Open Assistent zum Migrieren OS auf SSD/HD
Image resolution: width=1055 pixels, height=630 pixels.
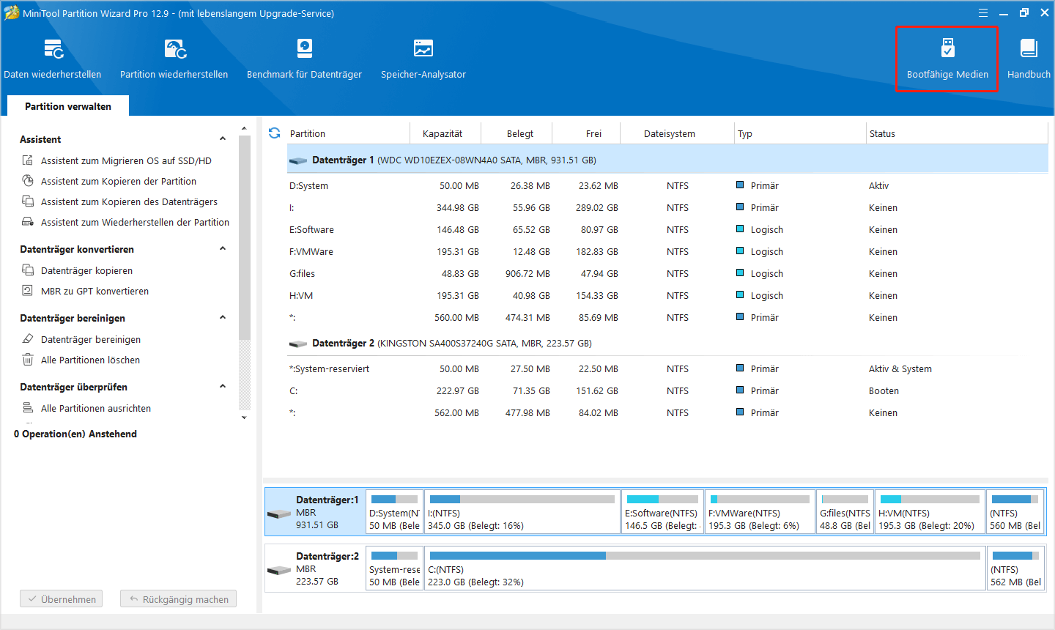(126, 160)
